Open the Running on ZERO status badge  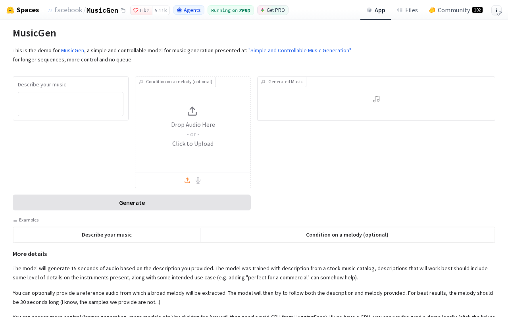click(x=231, y=10)
